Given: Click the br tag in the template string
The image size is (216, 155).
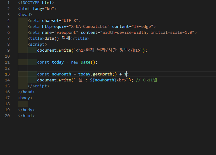Looking at the screenshot, I should click(x=121, y=80).
